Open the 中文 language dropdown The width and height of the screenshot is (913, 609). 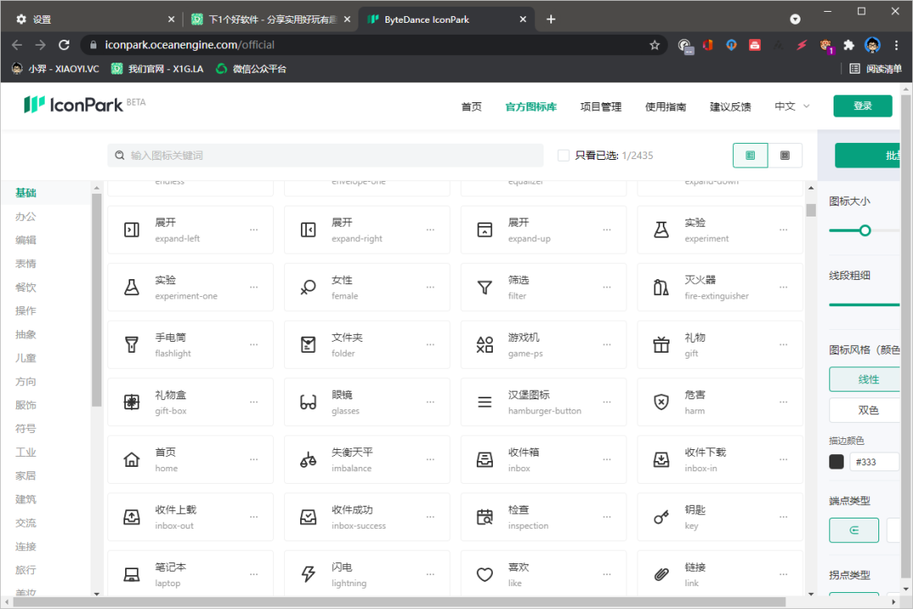(792, 107)
